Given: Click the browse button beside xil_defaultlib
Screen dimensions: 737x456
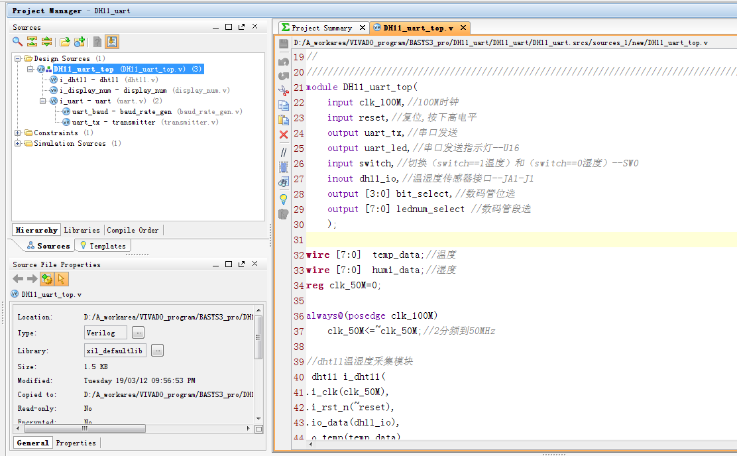Looking at the screenshot, I should [x=158, y=351].
